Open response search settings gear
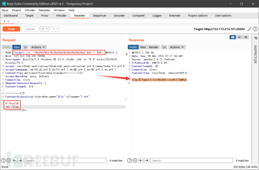 pos(135,160)
